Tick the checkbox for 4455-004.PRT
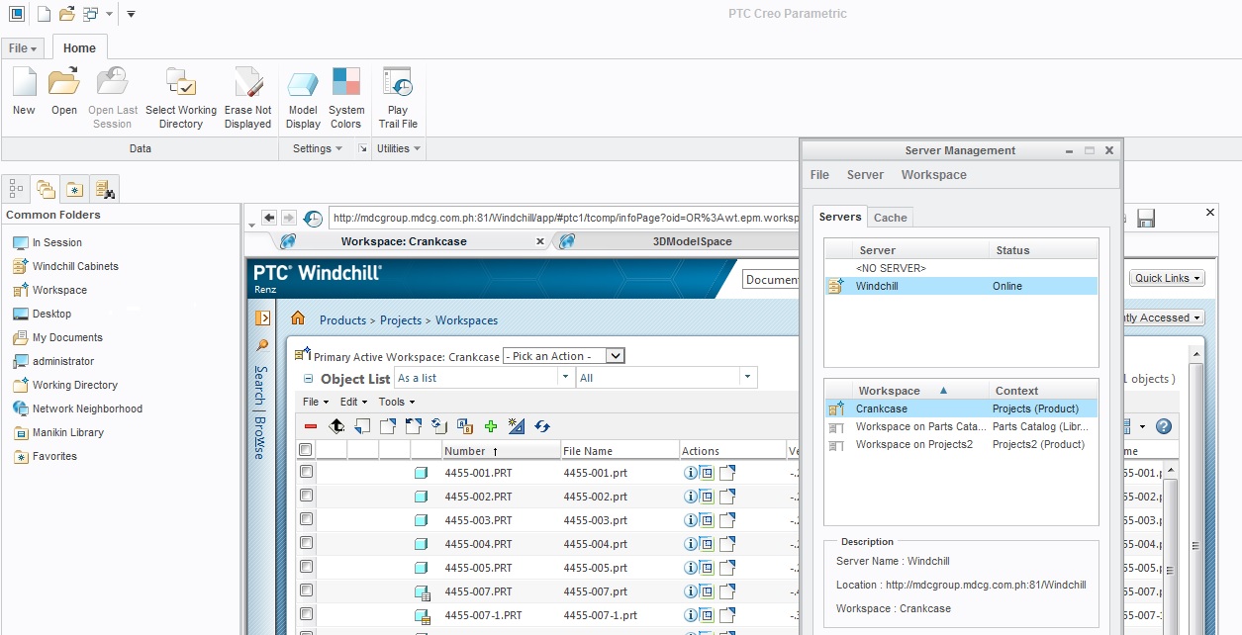This screenshot has width=1242, height=635. [x=306, y=543]
